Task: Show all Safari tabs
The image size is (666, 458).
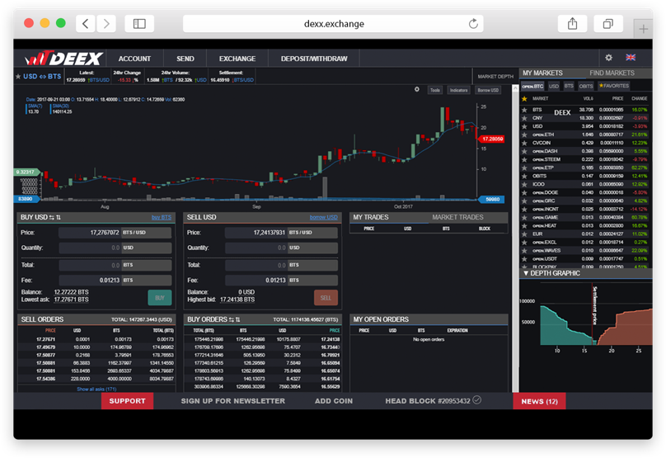Action: [608, 24]
